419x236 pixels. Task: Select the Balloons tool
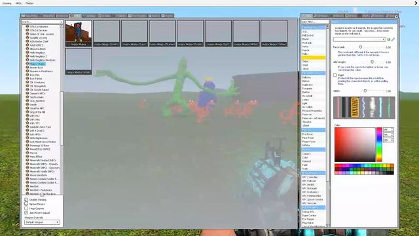pyautogui.click(x=313, y=77)
